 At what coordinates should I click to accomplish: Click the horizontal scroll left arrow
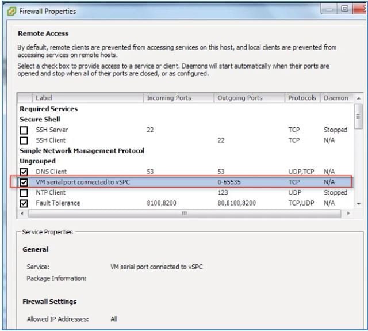point(22,214)
